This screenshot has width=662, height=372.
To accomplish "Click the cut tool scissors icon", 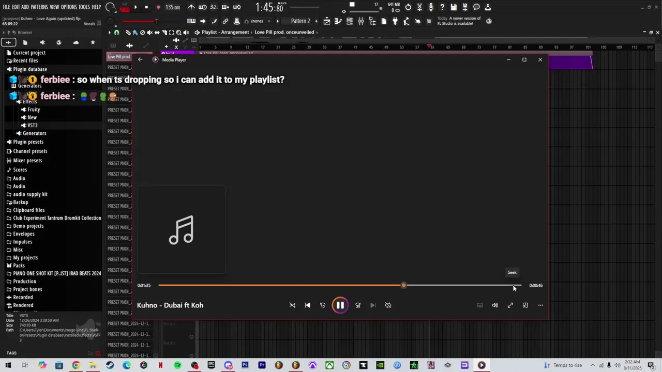I will pos(419,7).
